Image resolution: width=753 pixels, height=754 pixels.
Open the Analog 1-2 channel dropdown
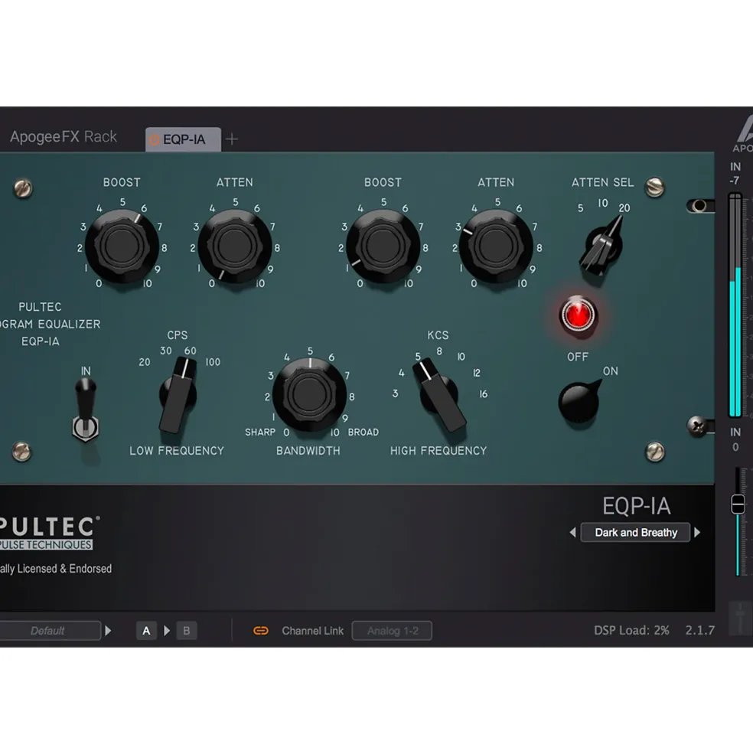point(392,631)
